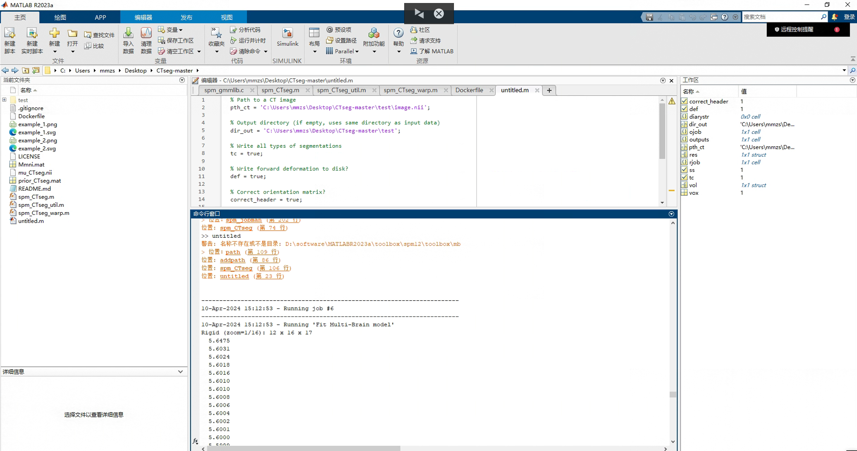
Task: Click the Clean Data (清理数据) icon
Action: (146, 34)
